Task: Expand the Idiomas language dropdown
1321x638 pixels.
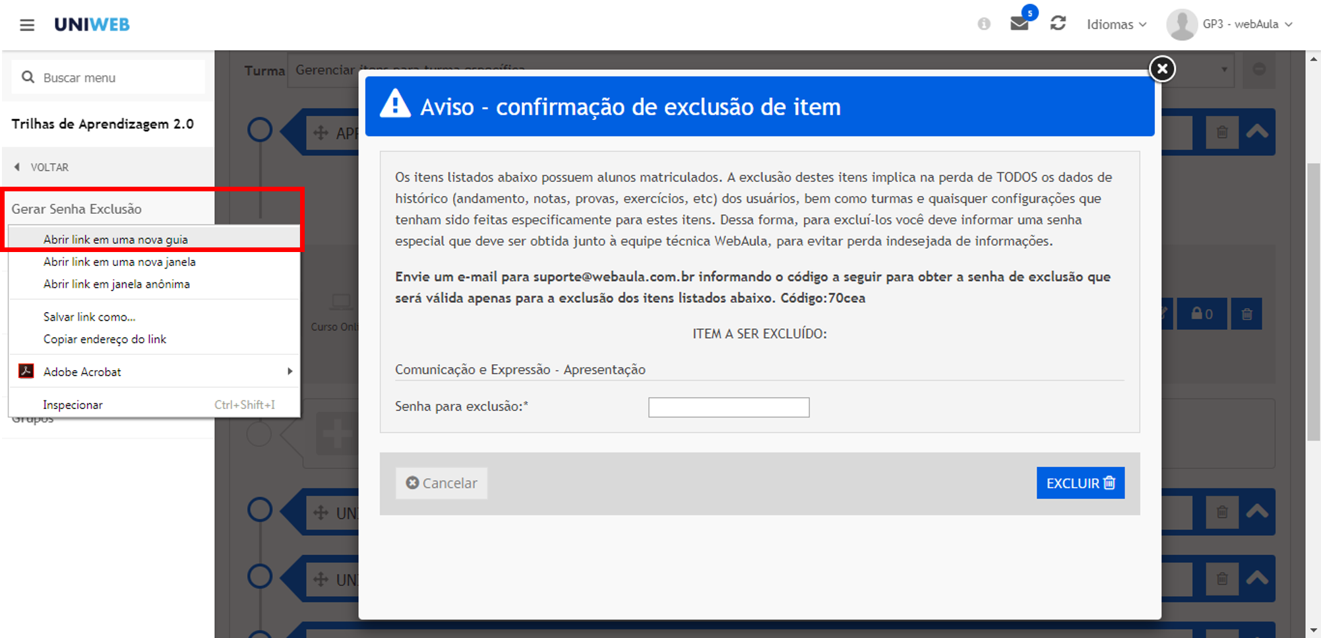Action: [x=1116, y=24]
